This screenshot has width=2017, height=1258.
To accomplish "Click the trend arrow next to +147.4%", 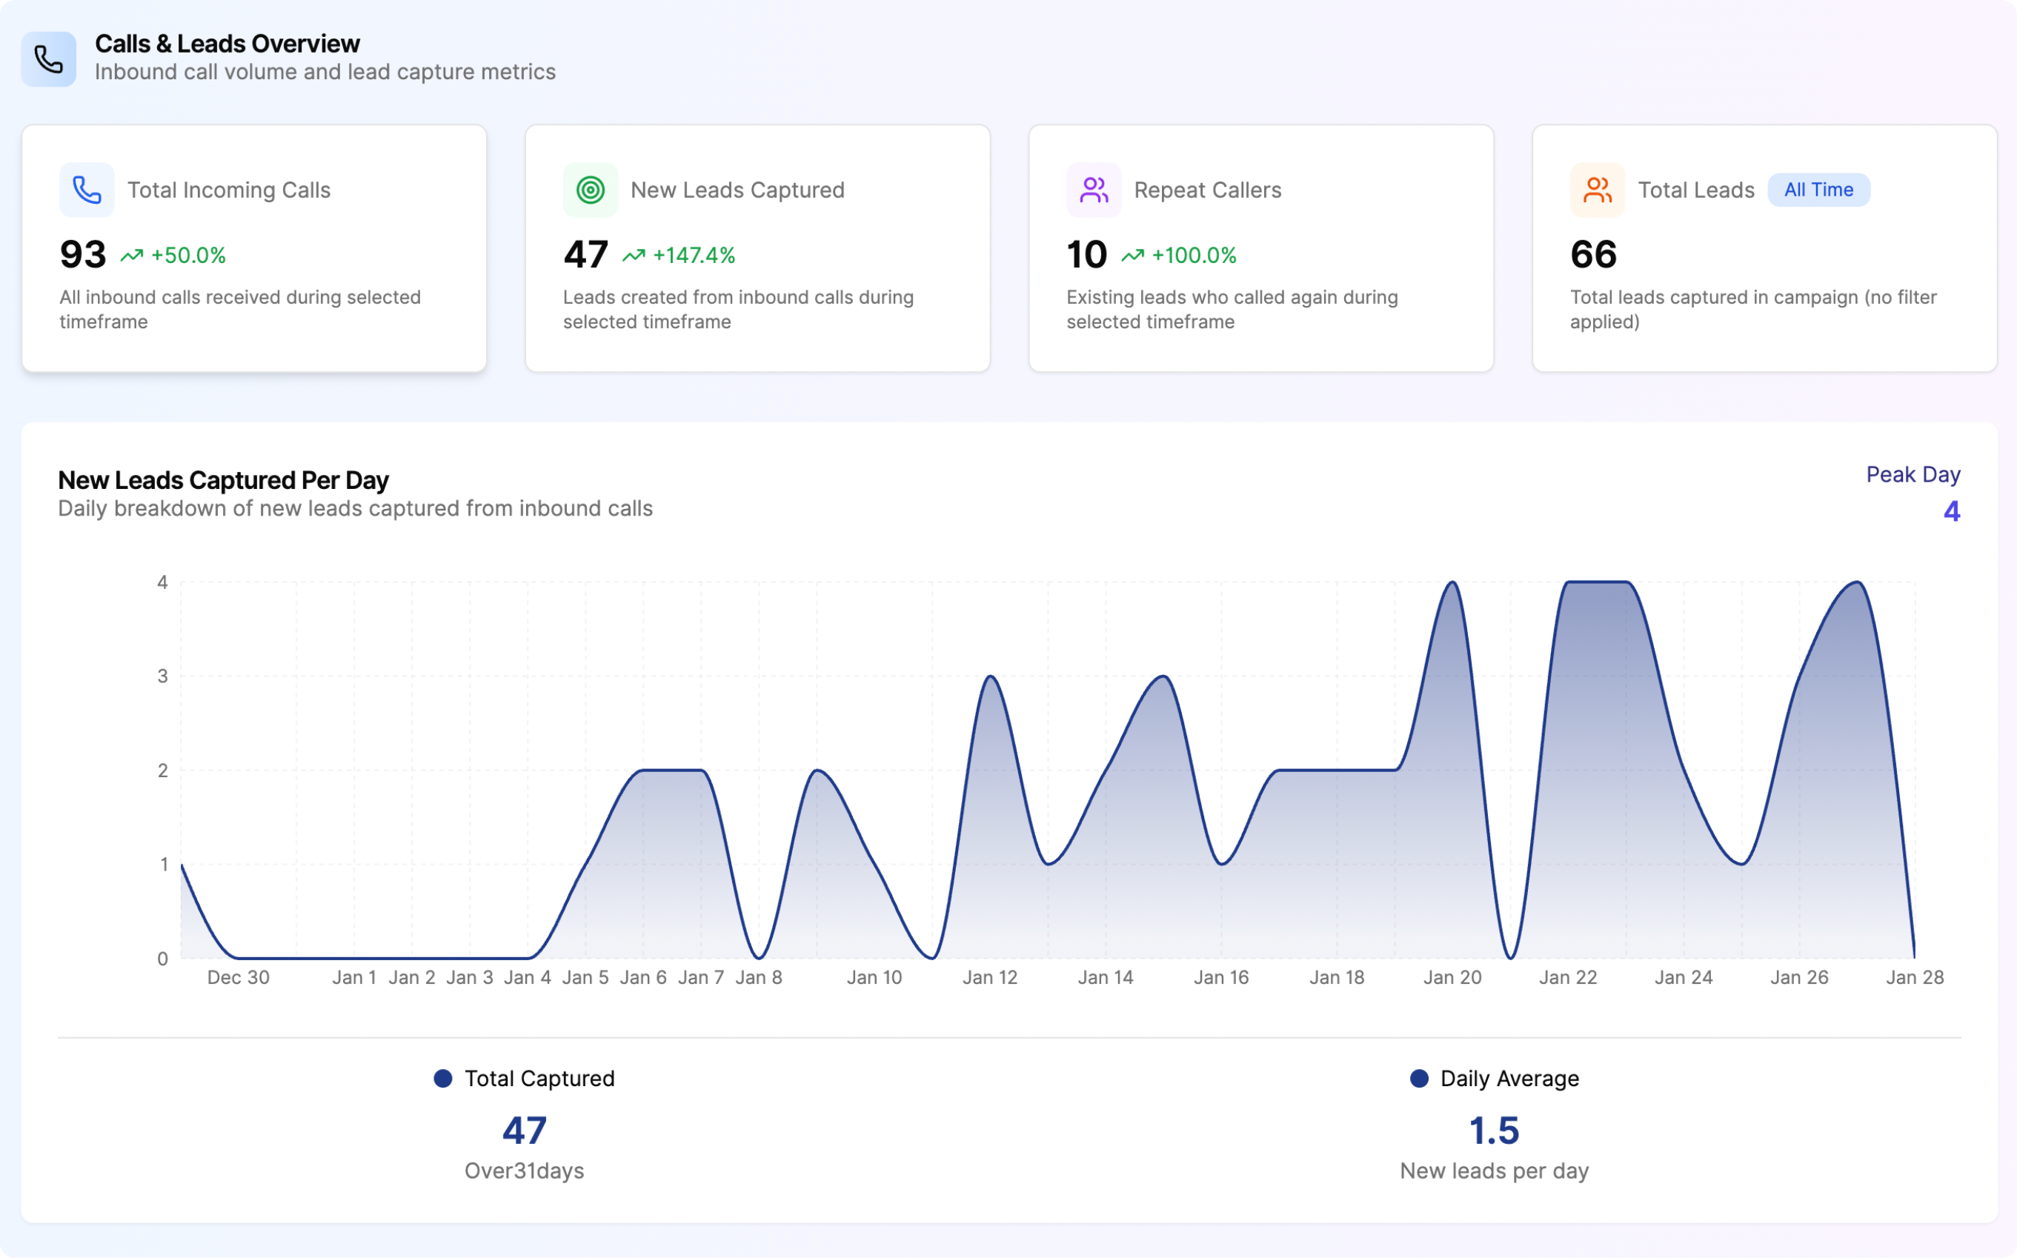I will point(634,256).
